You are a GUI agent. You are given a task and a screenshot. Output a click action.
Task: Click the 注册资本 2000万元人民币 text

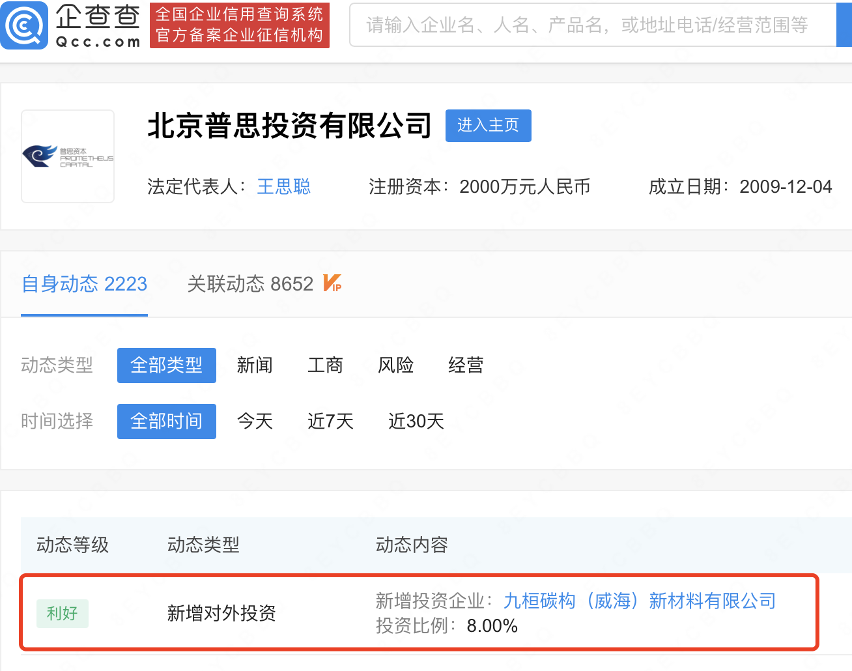click(x=479, y=187)
